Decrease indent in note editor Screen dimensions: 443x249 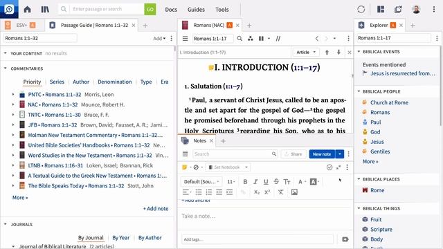tap(219, 192)
